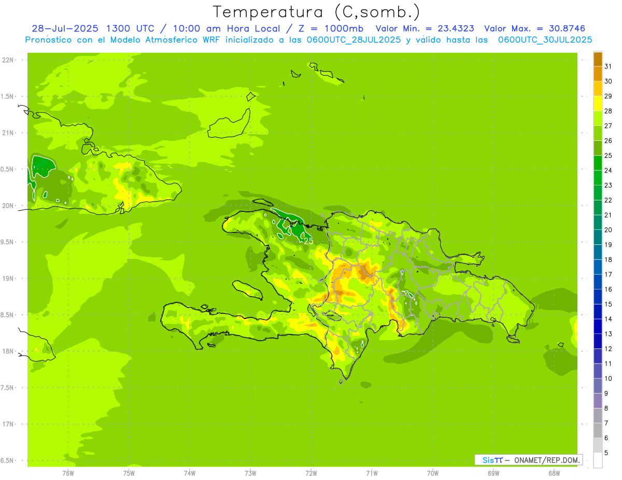Click the '73W' longitude axis label
Image resolution: width=622 pixels, height=480 pixels.
click(x=250, y=473)
